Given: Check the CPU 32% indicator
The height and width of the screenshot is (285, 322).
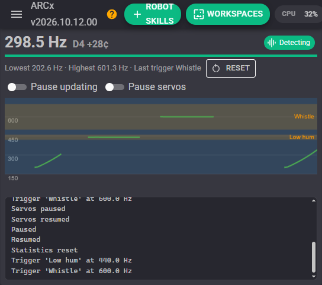Looking at the screenshot, I should (300, 14).
